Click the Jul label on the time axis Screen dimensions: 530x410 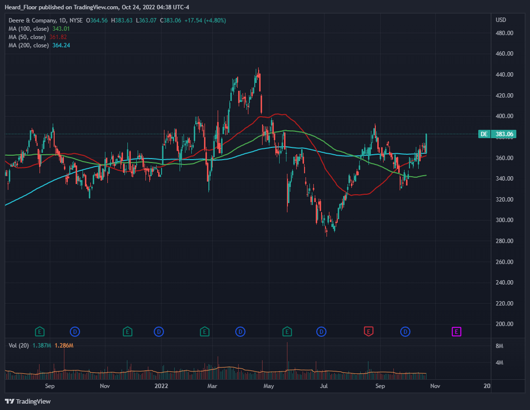click(324, 386)
